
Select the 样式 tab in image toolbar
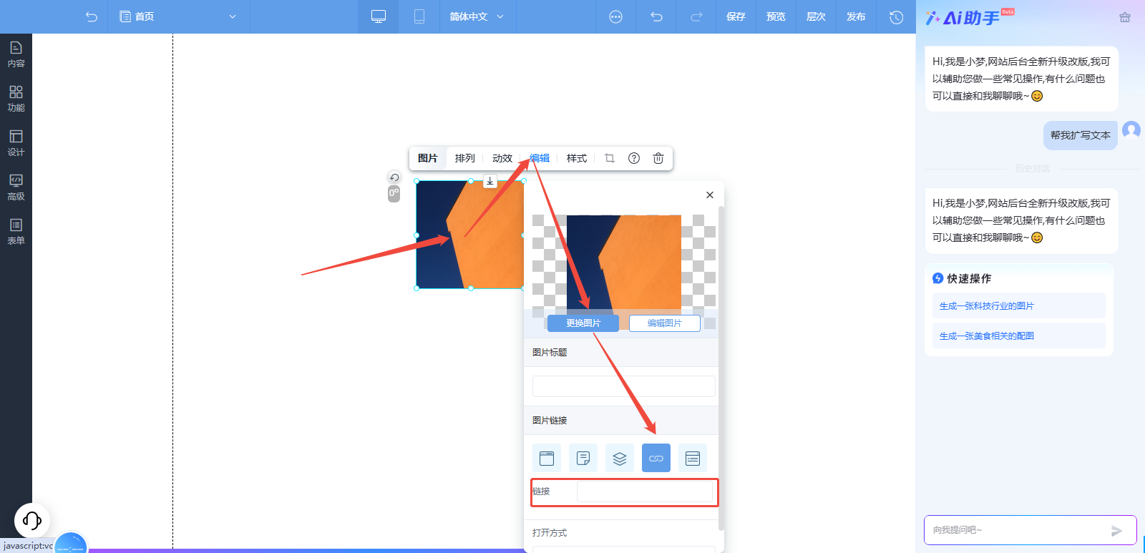577,158
